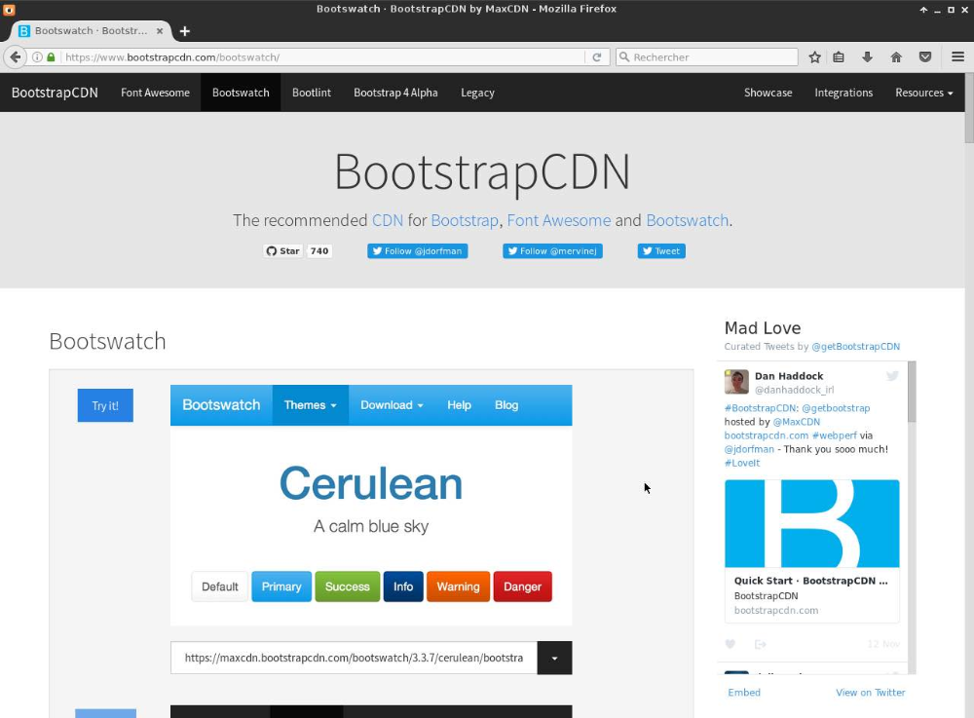Click the Try it! button
Viewport: 974px width, 718px height.
click(x=104, y=404)
